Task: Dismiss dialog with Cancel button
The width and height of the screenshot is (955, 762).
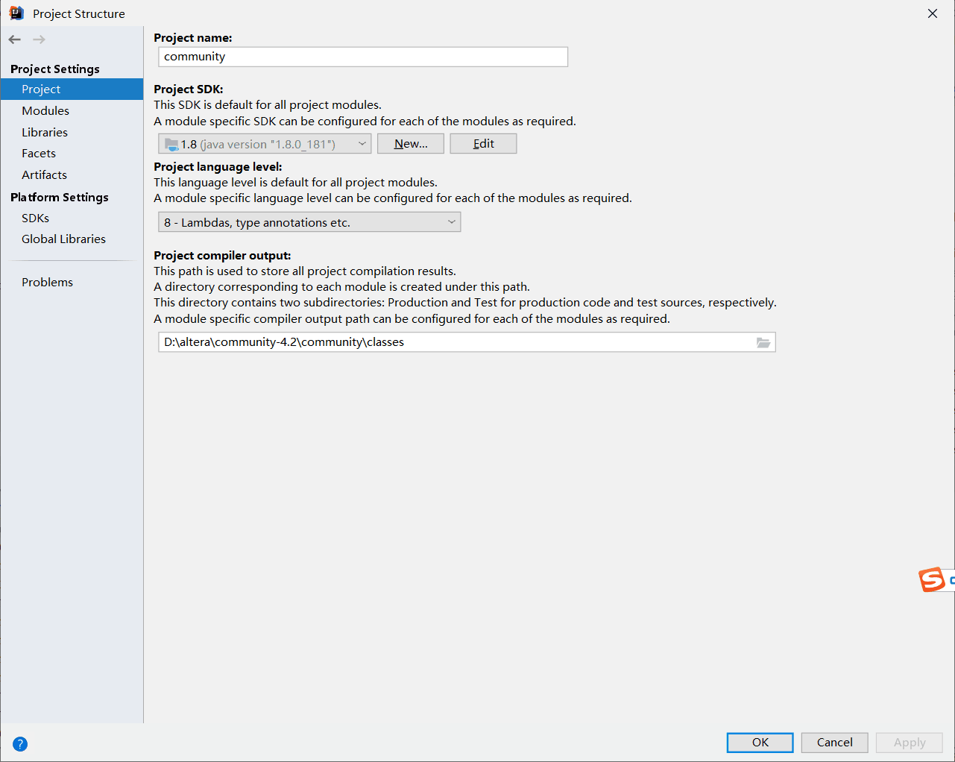Action: tap(834, 743)
